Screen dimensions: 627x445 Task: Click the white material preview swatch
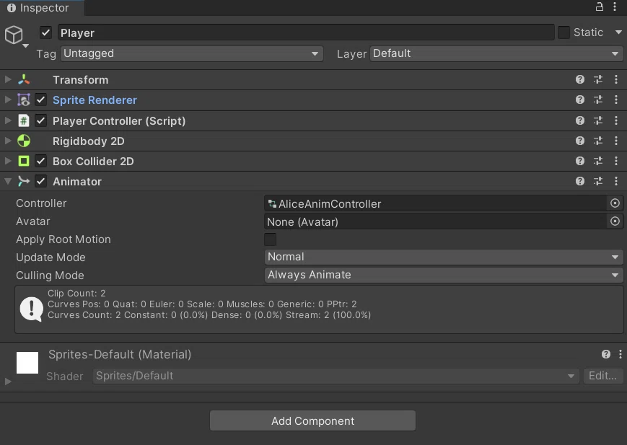[27, 363]
